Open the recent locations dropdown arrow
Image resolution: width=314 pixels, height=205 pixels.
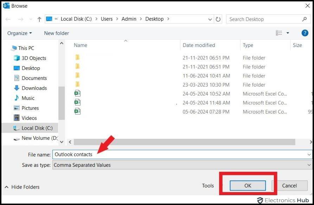click(31, 19)
